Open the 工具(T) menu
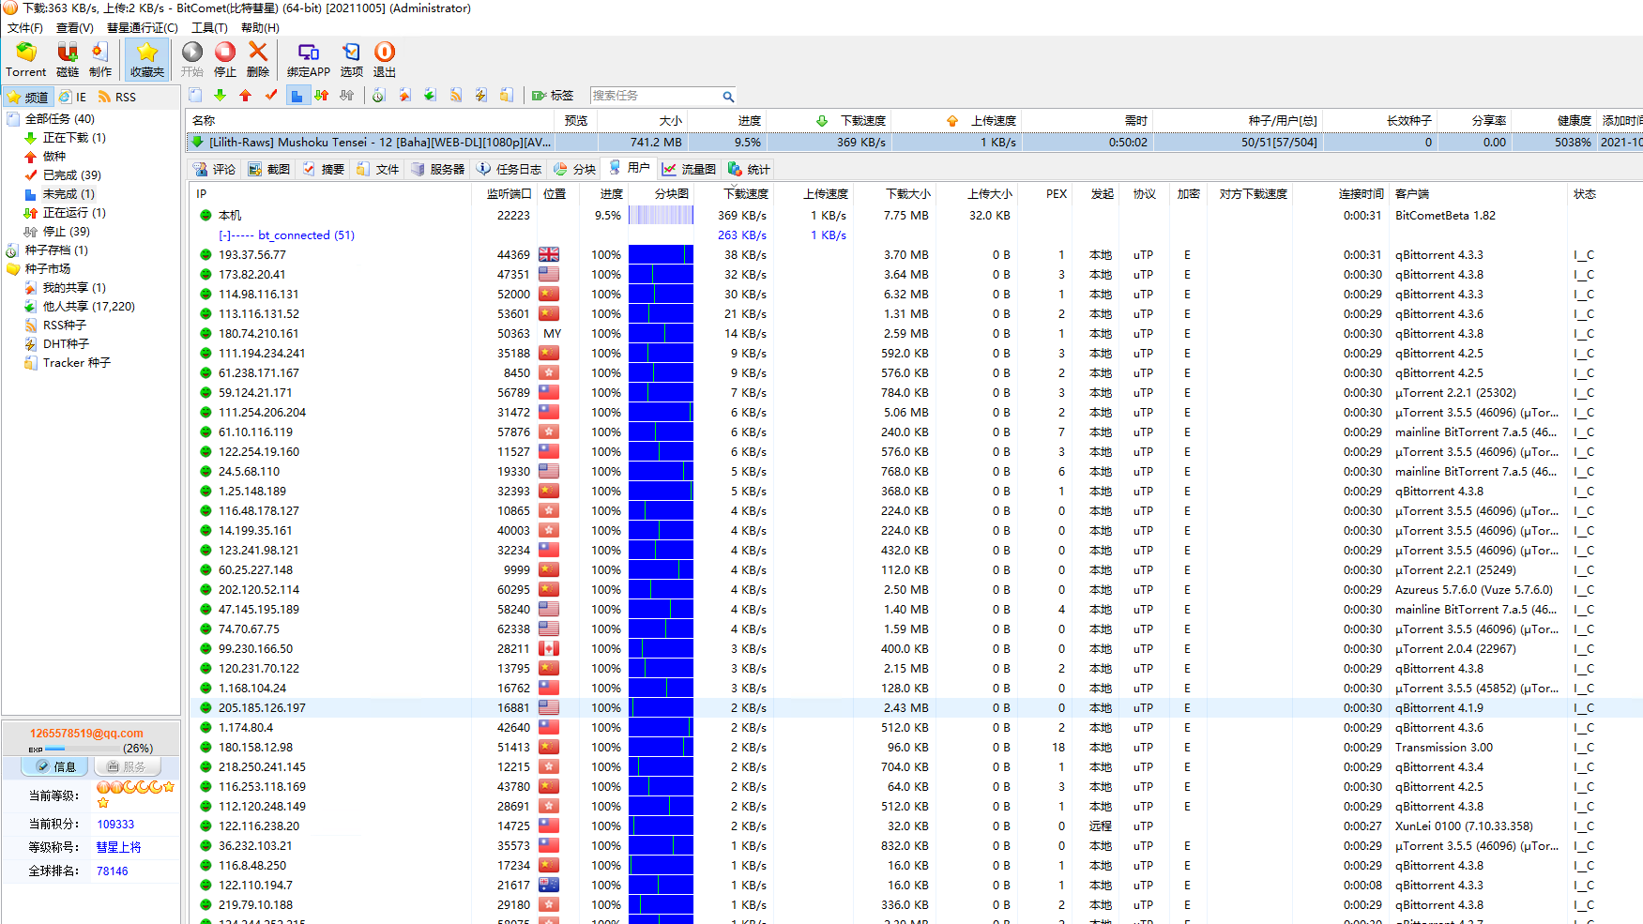Screen dimensions: 1643x924 [209, 27]
